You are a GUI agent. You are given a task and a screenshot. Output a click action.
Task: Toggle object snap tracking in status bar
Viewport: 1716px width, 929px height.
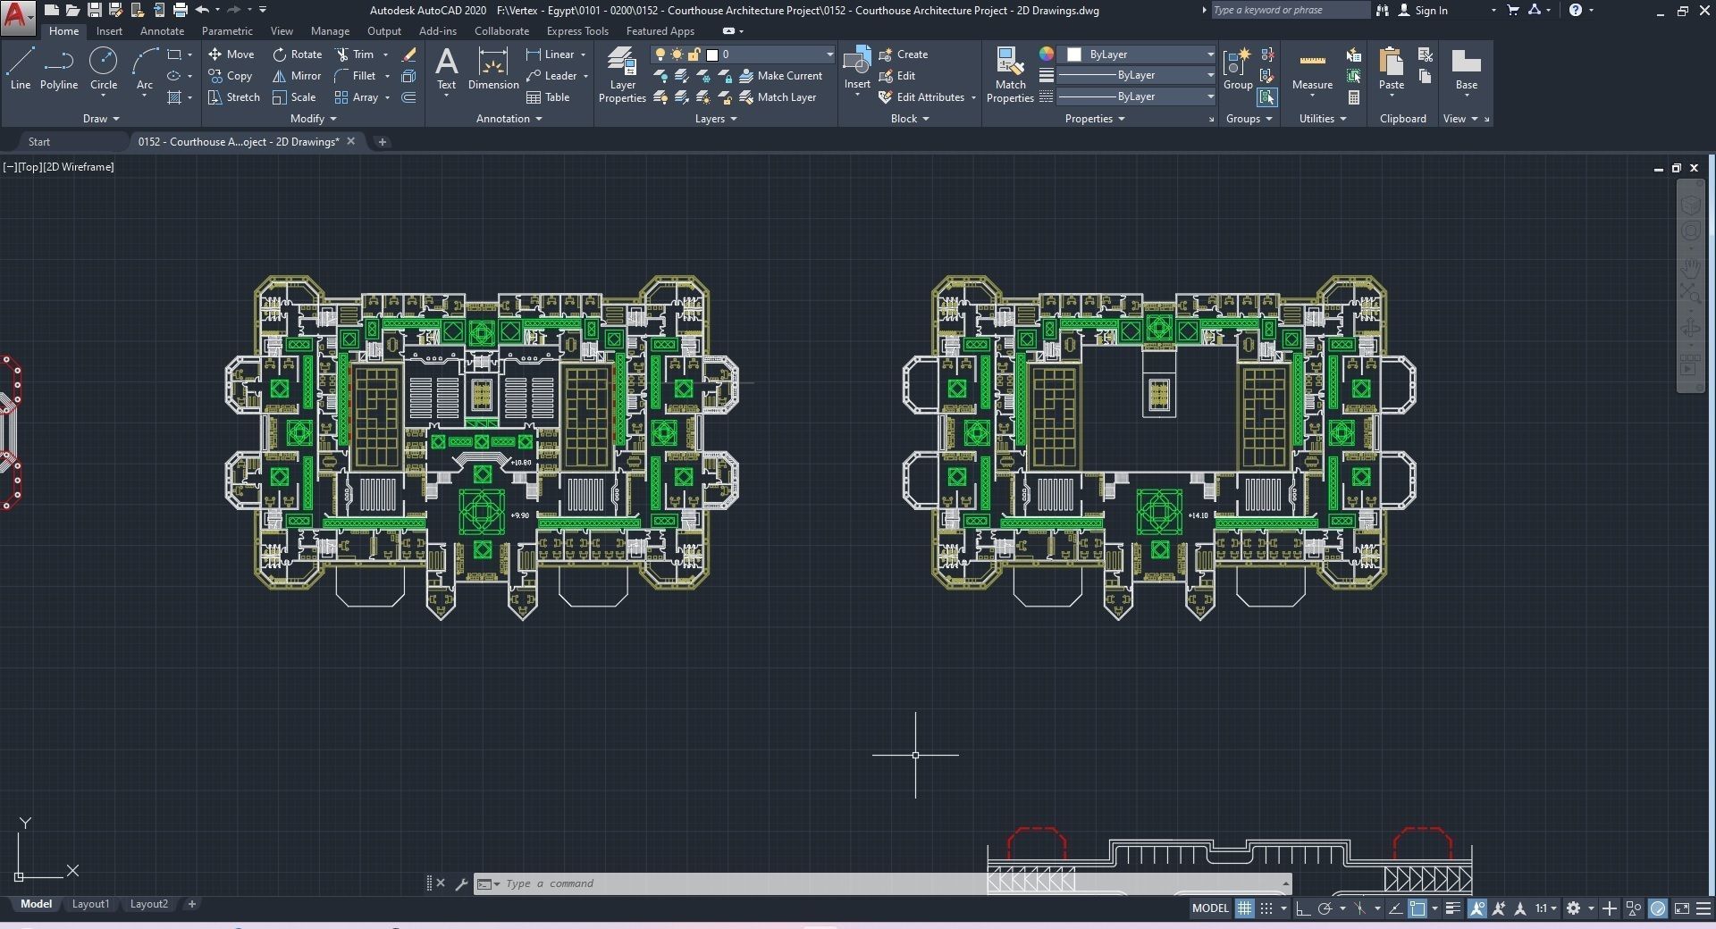coord(1395,908)
